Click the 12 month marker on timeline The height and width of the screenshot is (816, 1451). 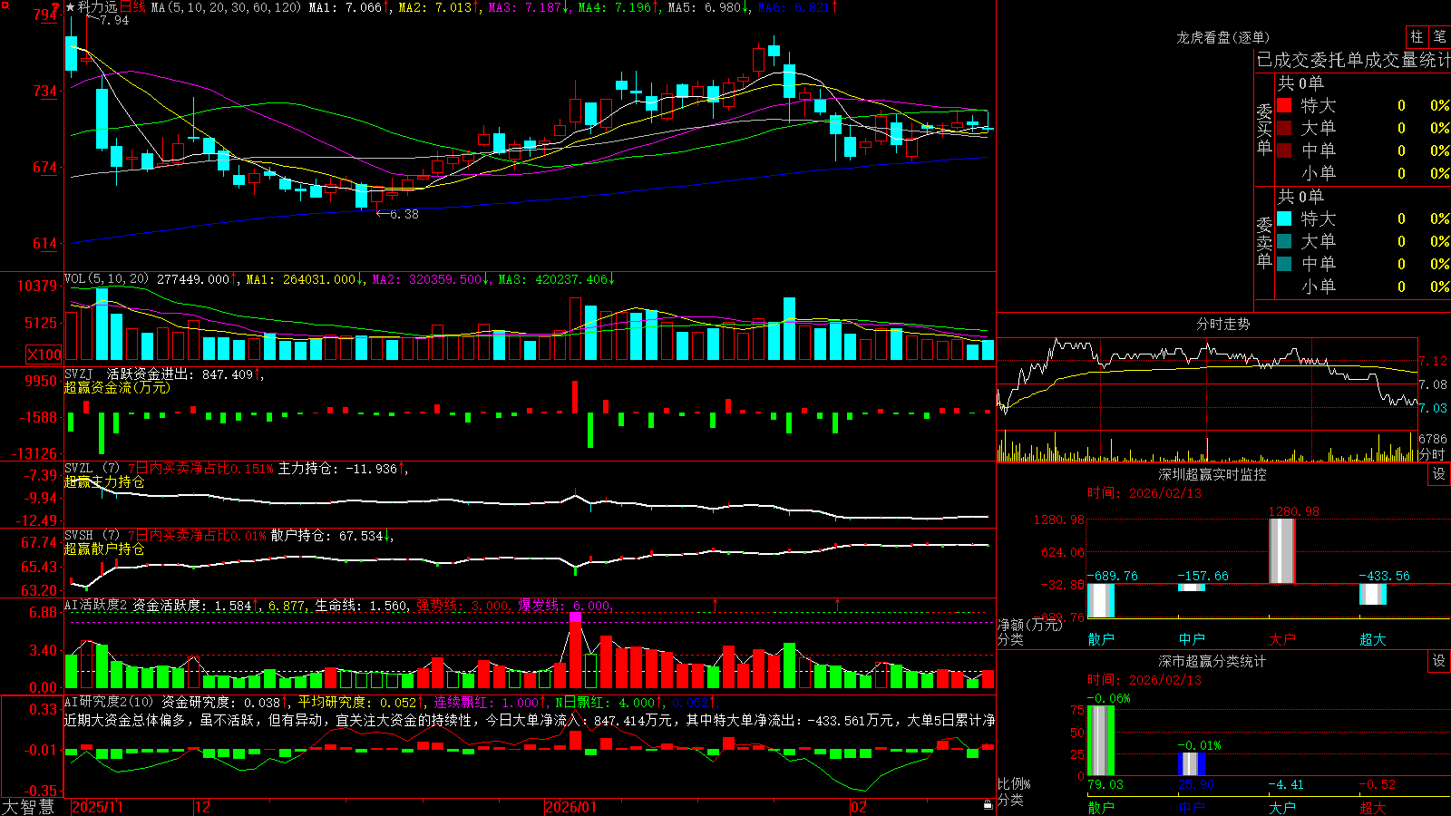click(x=203, y=807)
